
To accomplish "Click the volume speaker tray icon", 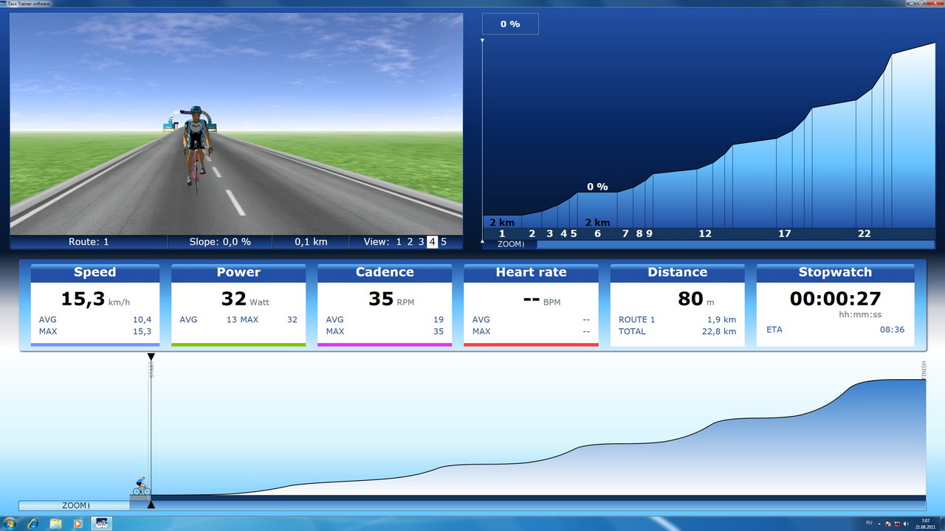I will click(907, 523).
